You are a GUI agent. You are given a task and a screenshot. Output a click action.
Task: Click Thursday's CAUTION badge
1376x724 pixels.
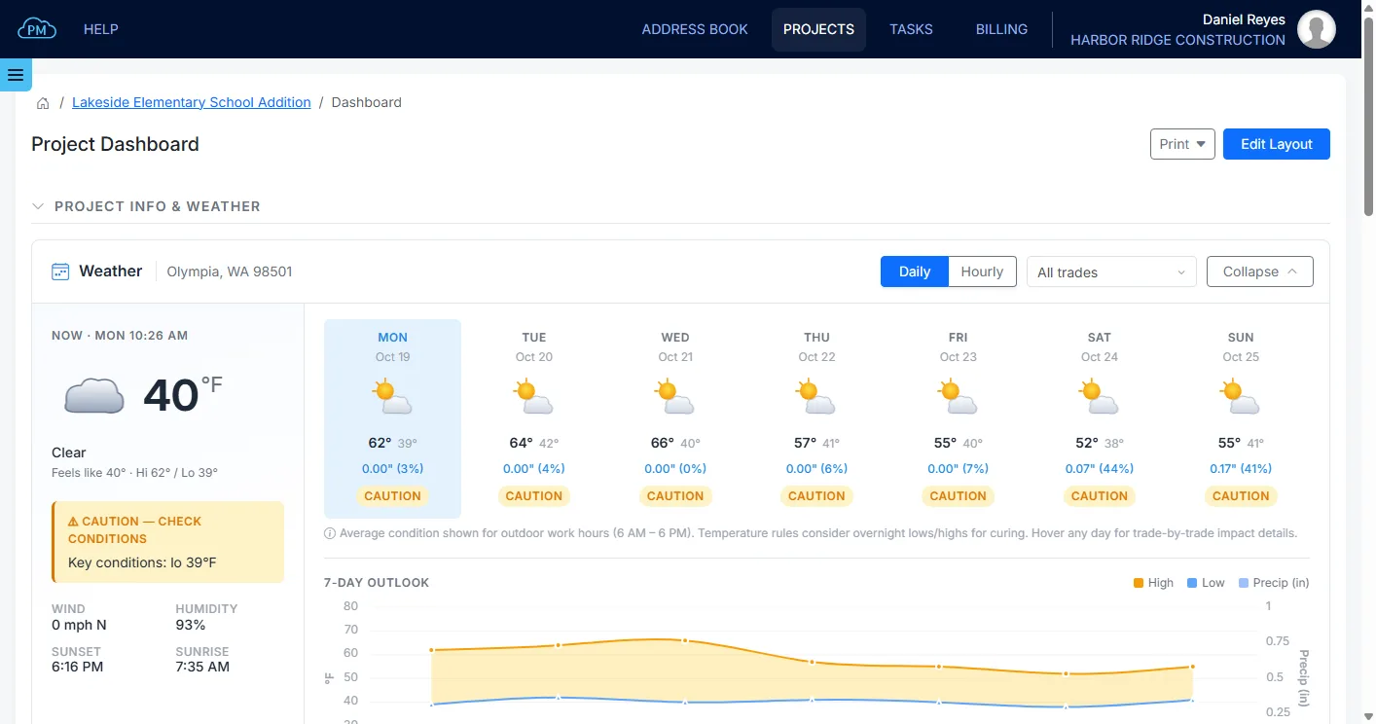tap(816, 496)
